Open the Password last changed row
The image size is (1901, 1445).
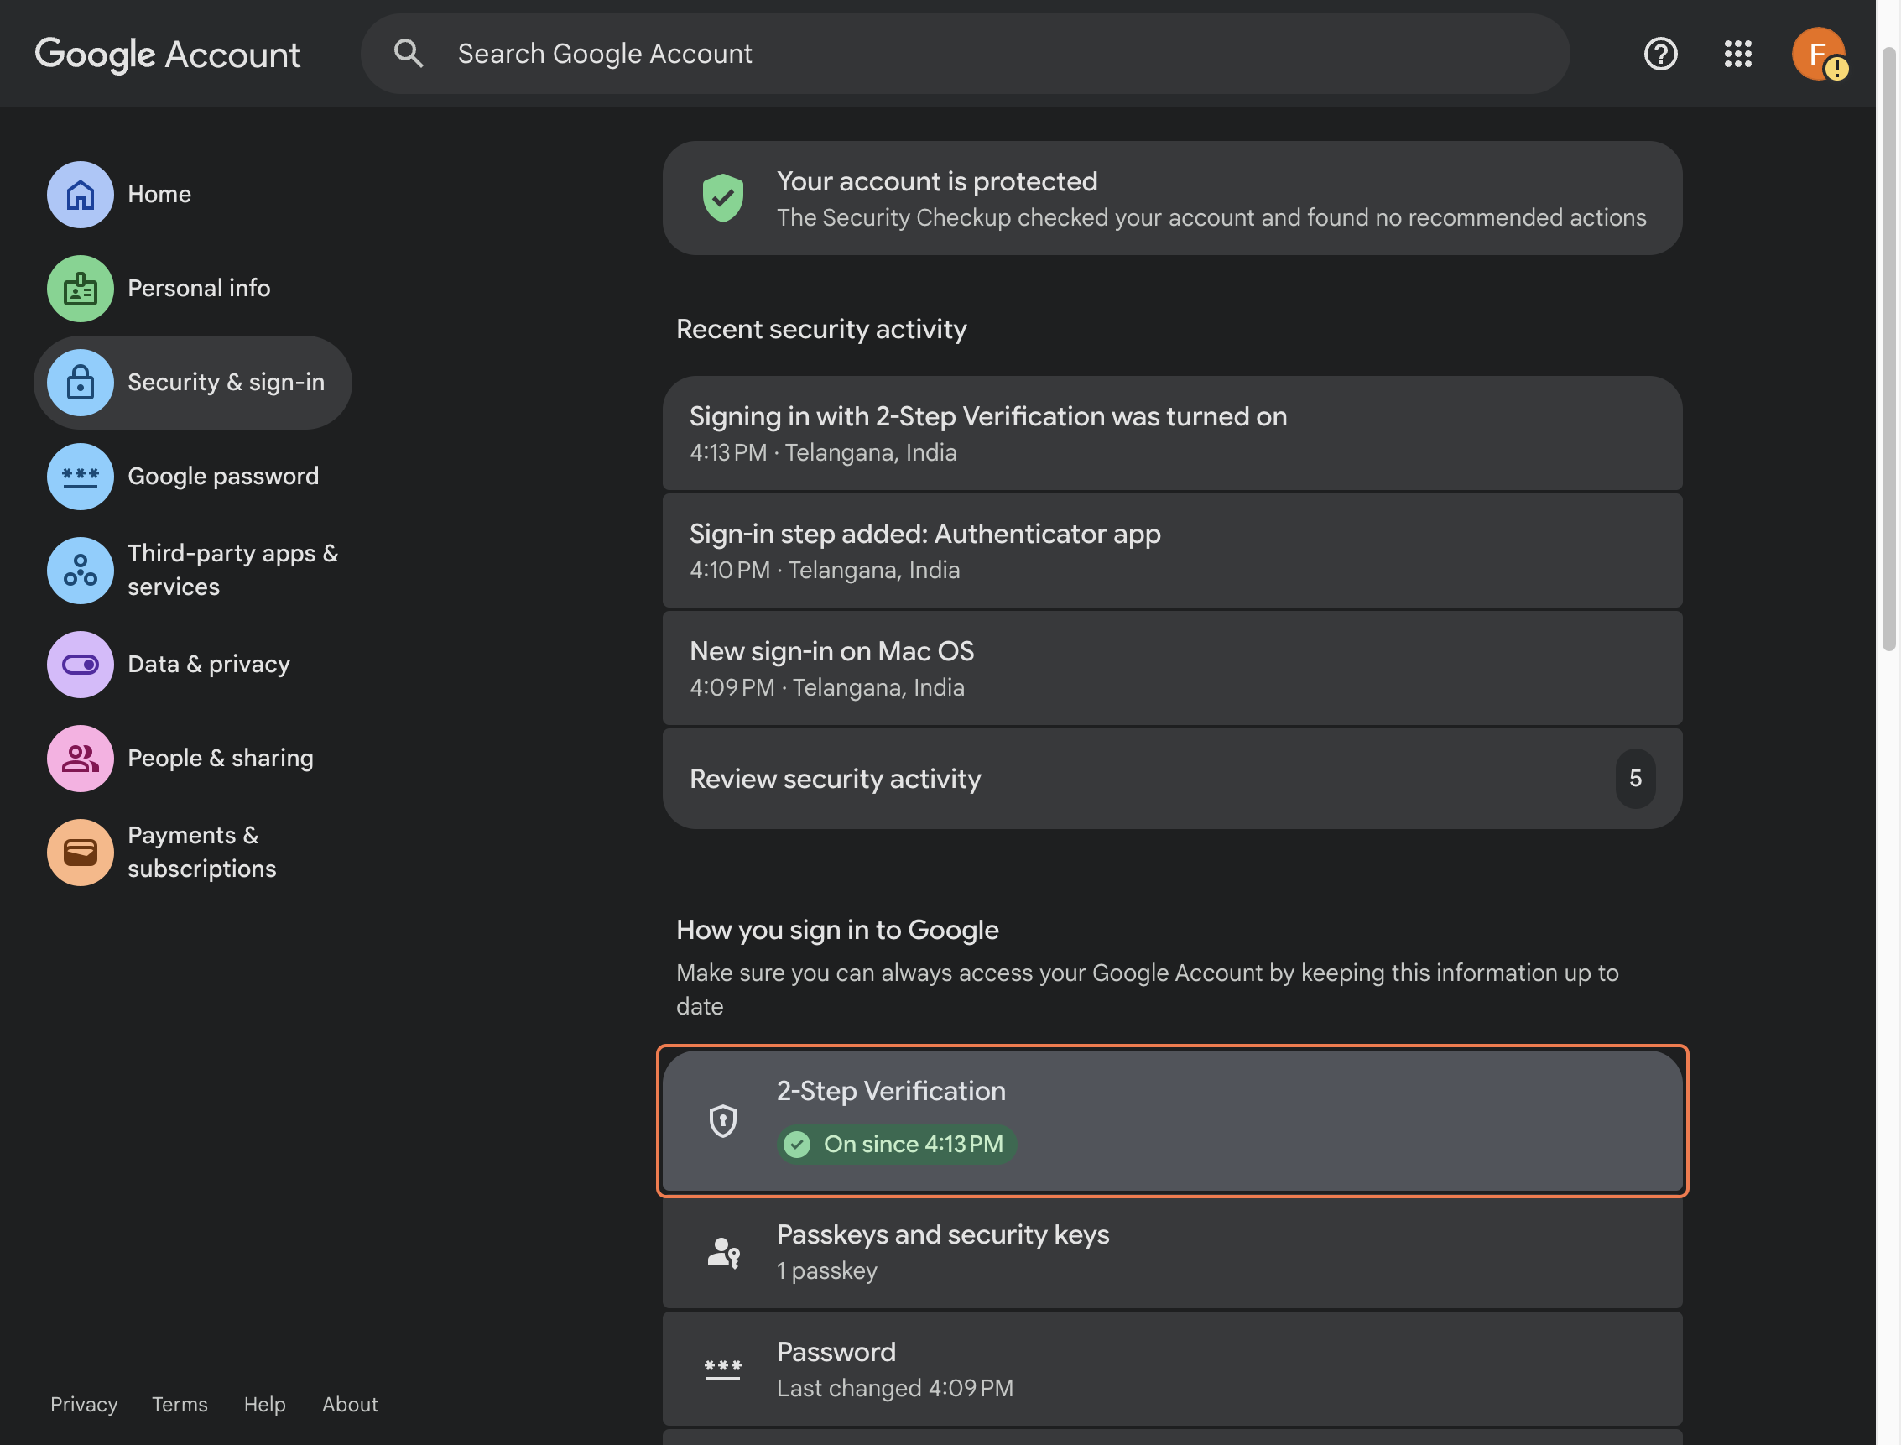pos(1171,1369)
